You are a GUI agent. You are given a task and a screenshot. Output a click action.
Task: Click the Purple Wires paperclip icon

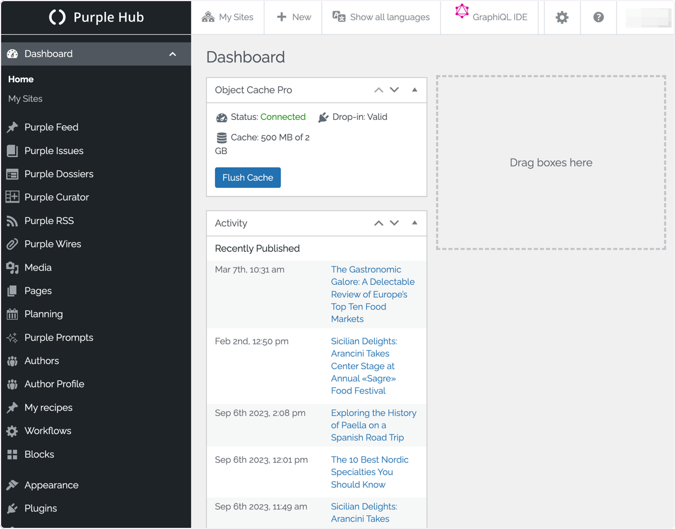coord(12,244)
